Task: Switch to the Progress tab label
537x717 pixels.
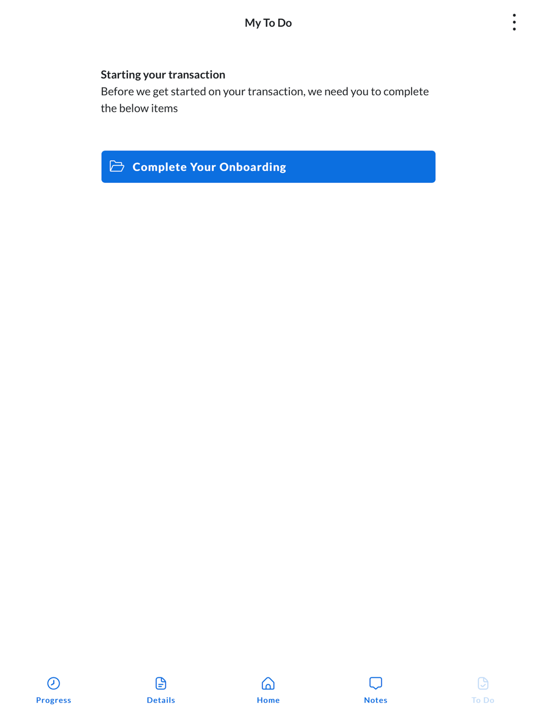Action: [54, 700]
